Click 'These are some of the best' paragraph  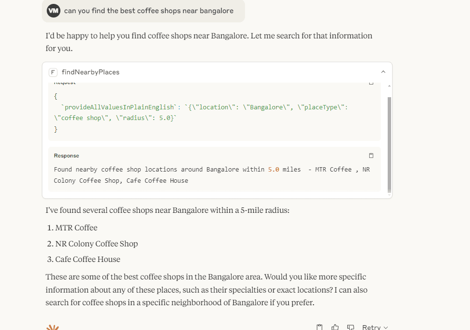207,290
